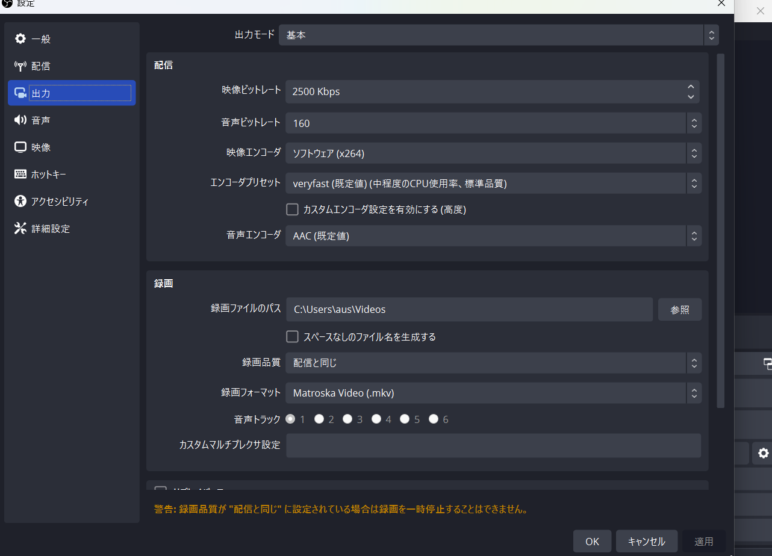The height and width of the screenshot is (556, 772).
Task: Click the speaker icon beside 音声
Action: point(20,120)
